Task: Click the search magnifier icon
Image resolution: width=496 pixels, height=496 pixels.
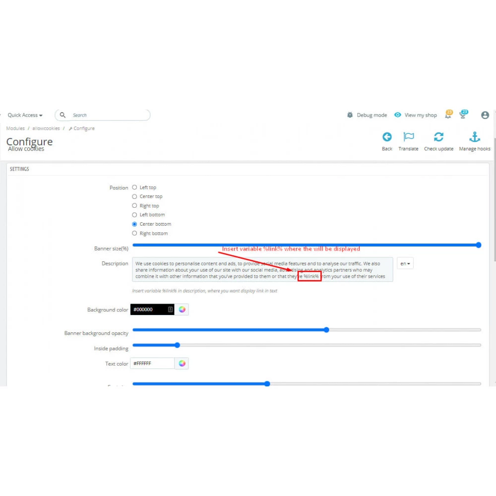Action: point(62,115)
